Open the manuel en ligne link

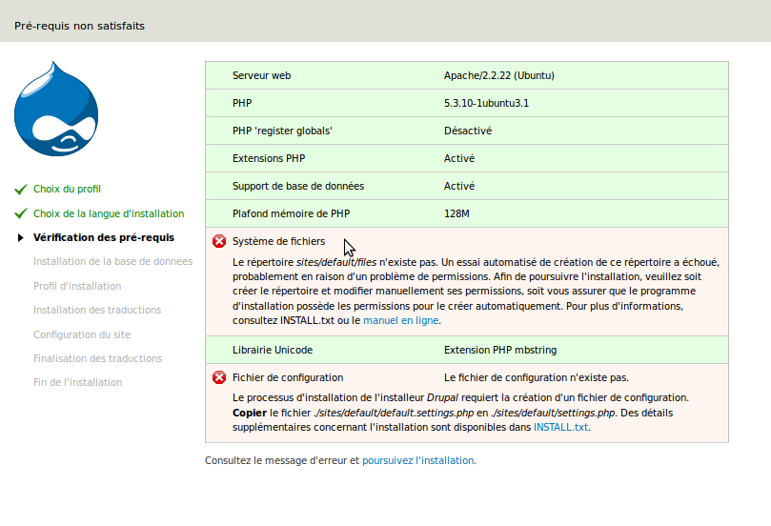coord(400,320)
